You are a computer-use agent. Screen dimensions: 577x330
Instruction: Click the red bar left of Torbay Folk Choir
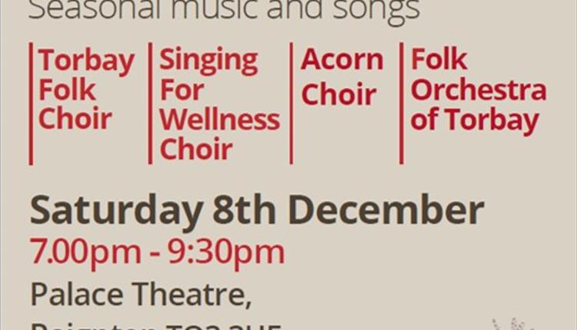[x=31, y=104]
